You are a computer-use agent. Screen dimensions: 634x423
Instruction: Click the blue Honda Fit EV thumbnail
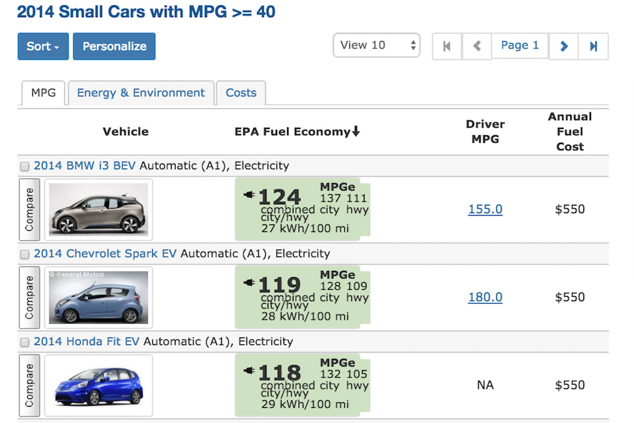98,386
